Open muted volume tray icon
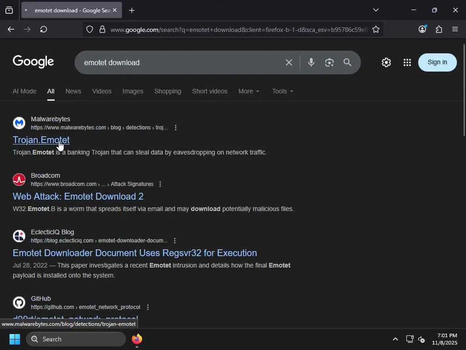 [x=421, y=339]
